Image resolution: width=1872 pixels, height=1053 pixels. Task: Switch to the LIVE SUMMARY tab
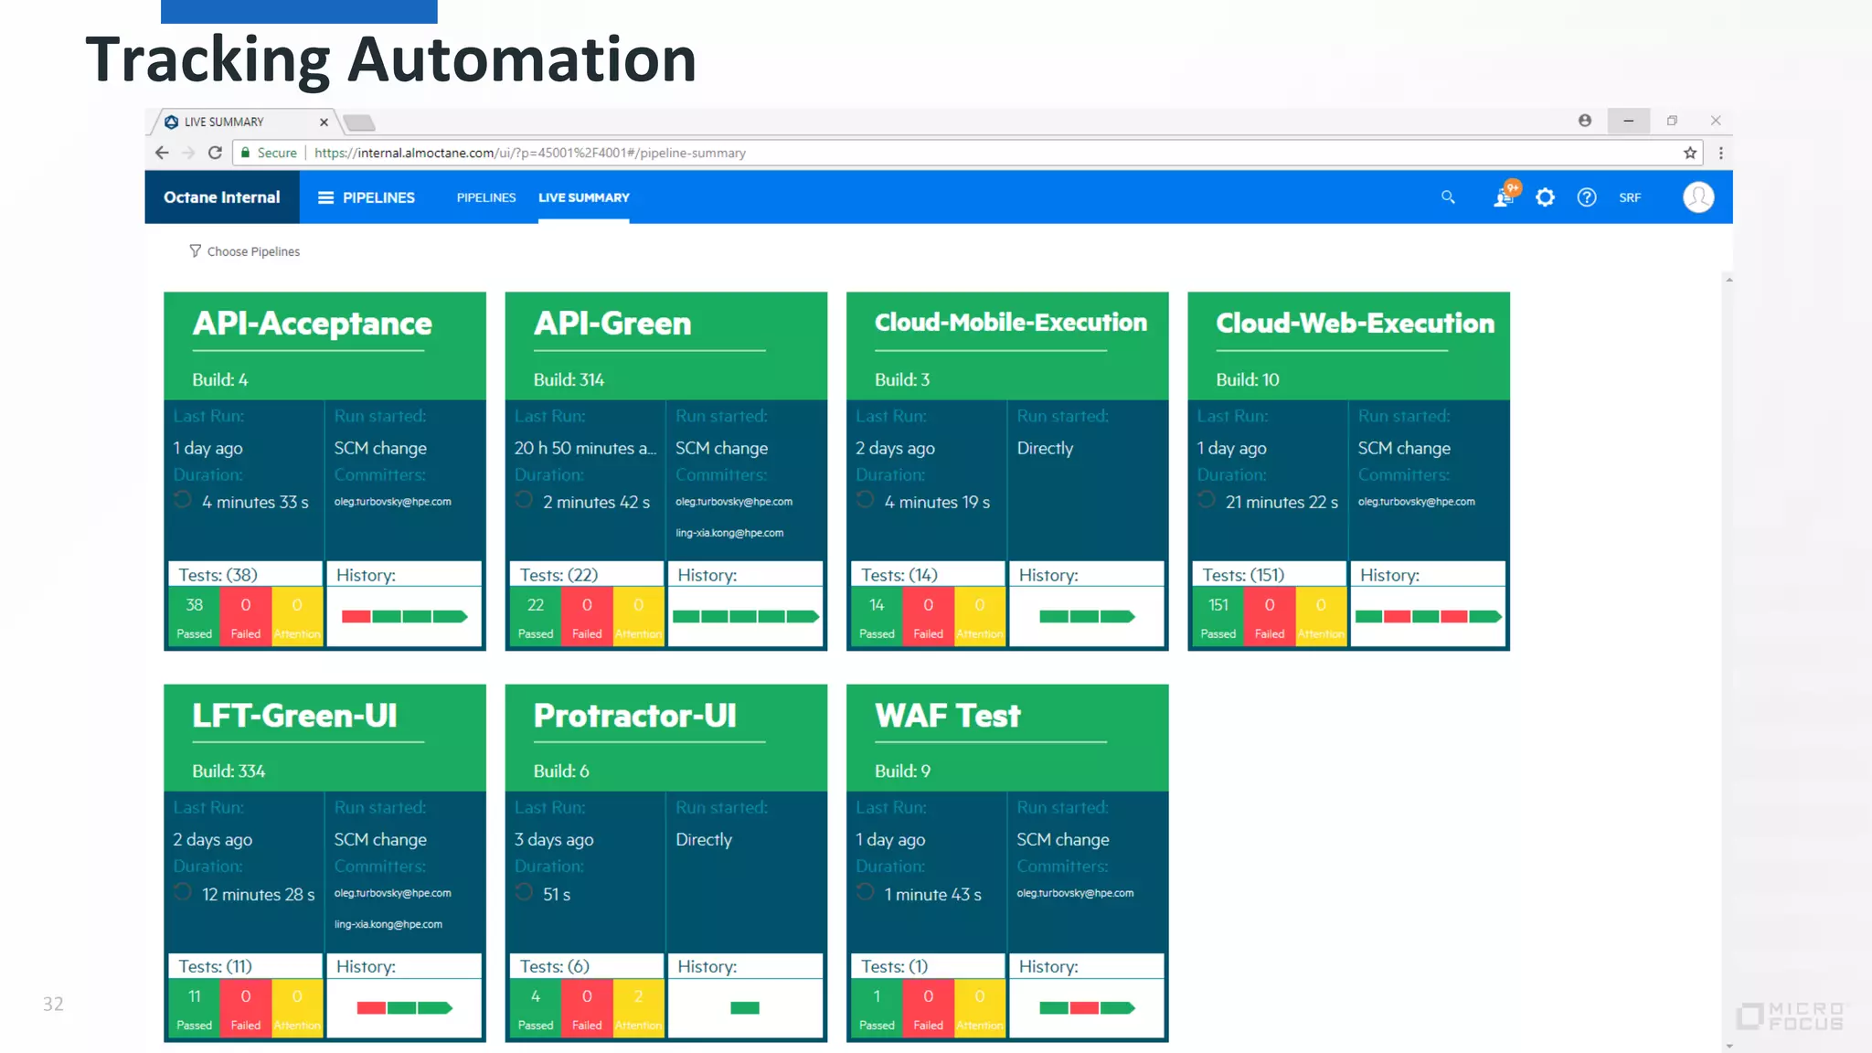point(583,197)
